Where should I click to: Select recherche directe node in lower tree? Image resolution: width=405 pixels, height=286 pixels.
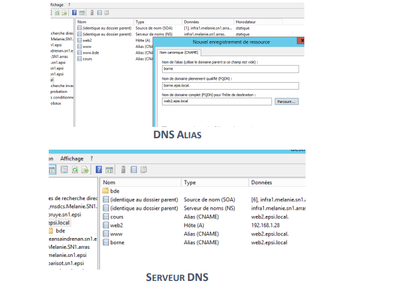(73, 198)
